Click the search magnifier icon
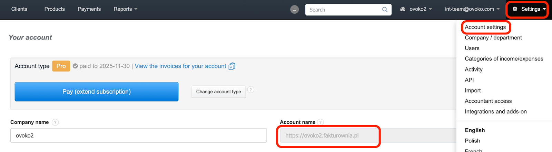This screenshot has width=552, height=152. pos(385,10)
